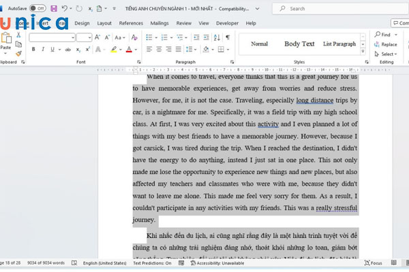Open the References ribbon tab
The height and width of the screenshot is (272, 409).
click(131, 23)
